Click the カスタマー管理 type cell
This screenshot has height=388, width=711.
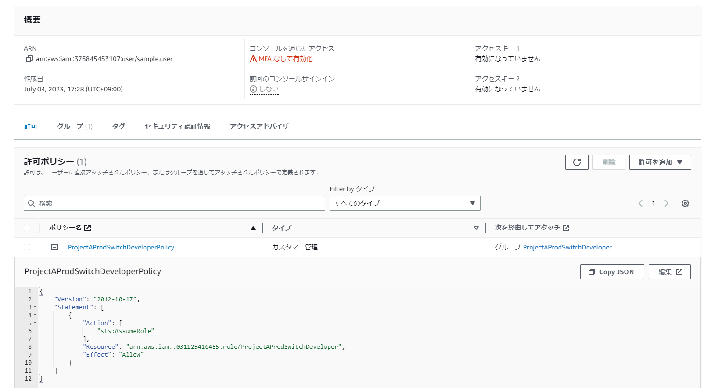click(295, 247)
